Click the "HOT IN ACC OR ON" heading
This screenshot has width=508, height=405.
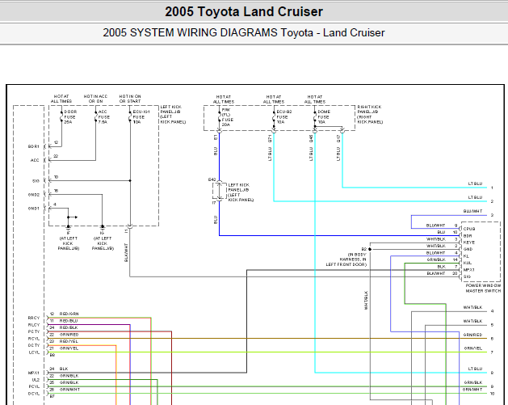[95, 99]
